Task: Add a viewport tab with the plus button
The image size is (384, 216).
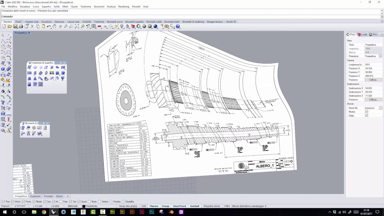Action: click(x=67, y=196)
